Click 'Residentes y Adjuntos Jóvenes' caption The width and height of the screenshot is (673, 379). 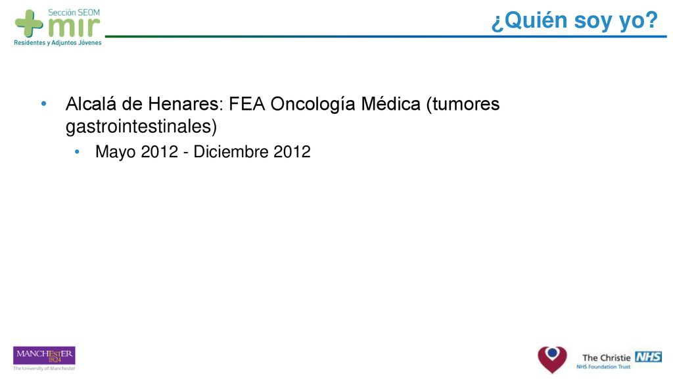point(58,43)
